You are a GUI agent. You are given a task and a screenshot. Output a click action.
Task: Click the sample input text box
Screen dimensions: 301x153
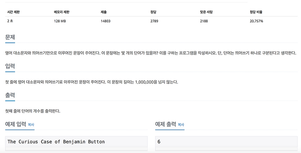pos(77,142)
